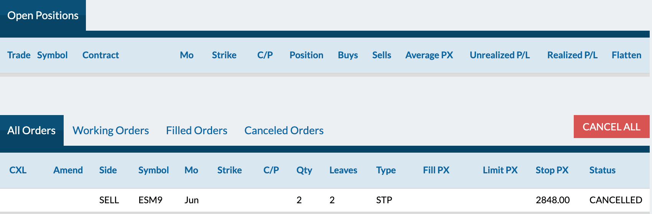Click the Status column header in orders
Viewport: 652px width, 214px height.
tap(603, 170)
